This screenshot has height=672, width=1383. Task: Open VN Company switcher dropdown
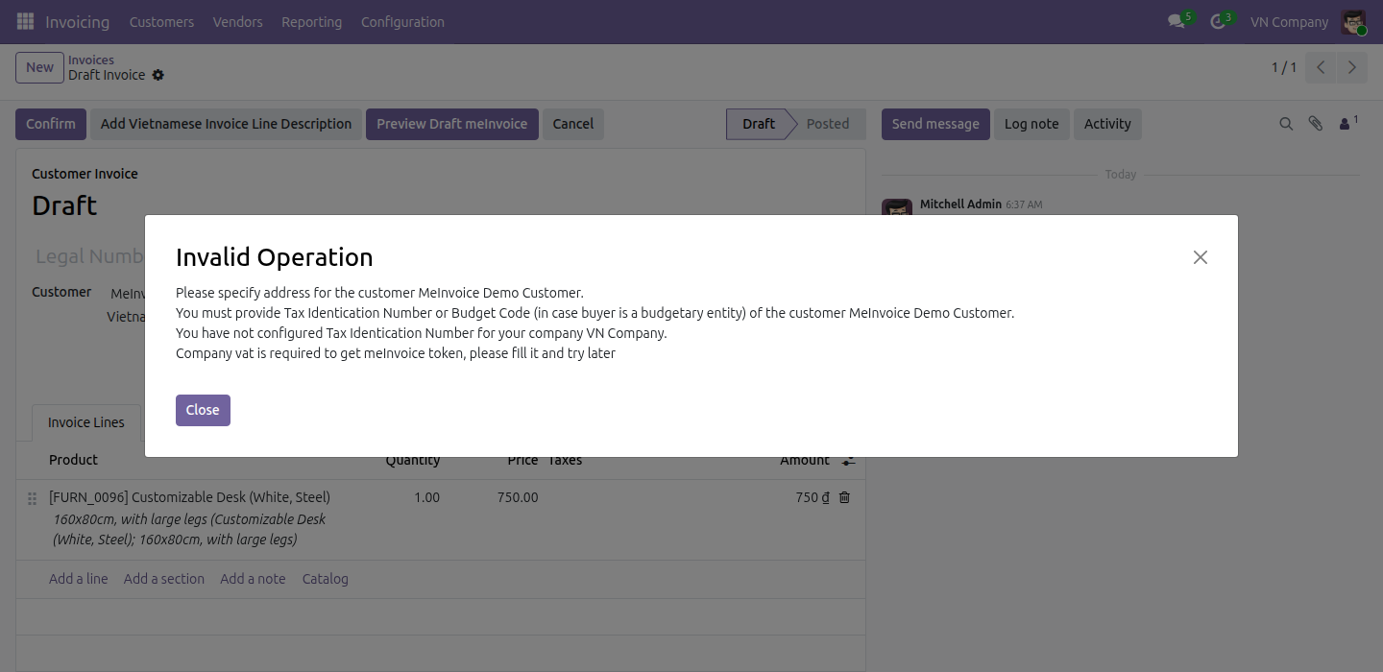tap(1289, 21)
